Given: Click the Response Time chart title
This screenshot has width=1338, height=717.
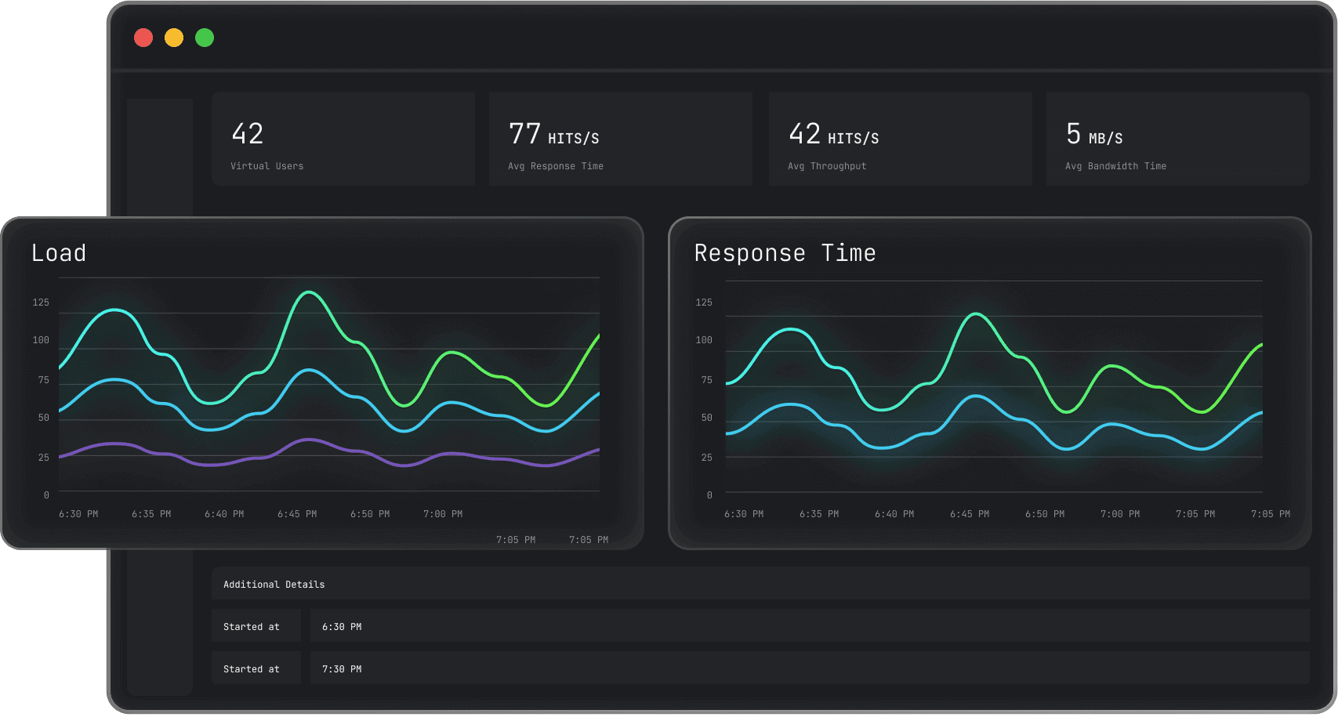Looking at the screenshot, I should pyautogui.click(x=785, y=253).
